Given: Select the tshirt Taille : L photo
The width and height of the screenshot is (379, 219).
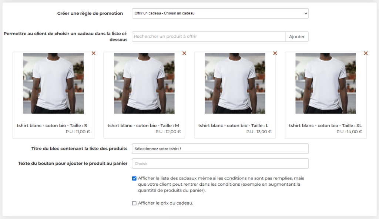Looking at the screenshot, I should [x=235, y=83].
